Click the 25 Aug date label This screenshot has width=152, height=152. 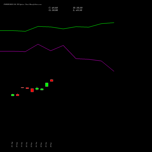pyautogui.click(x=17, y=145)
